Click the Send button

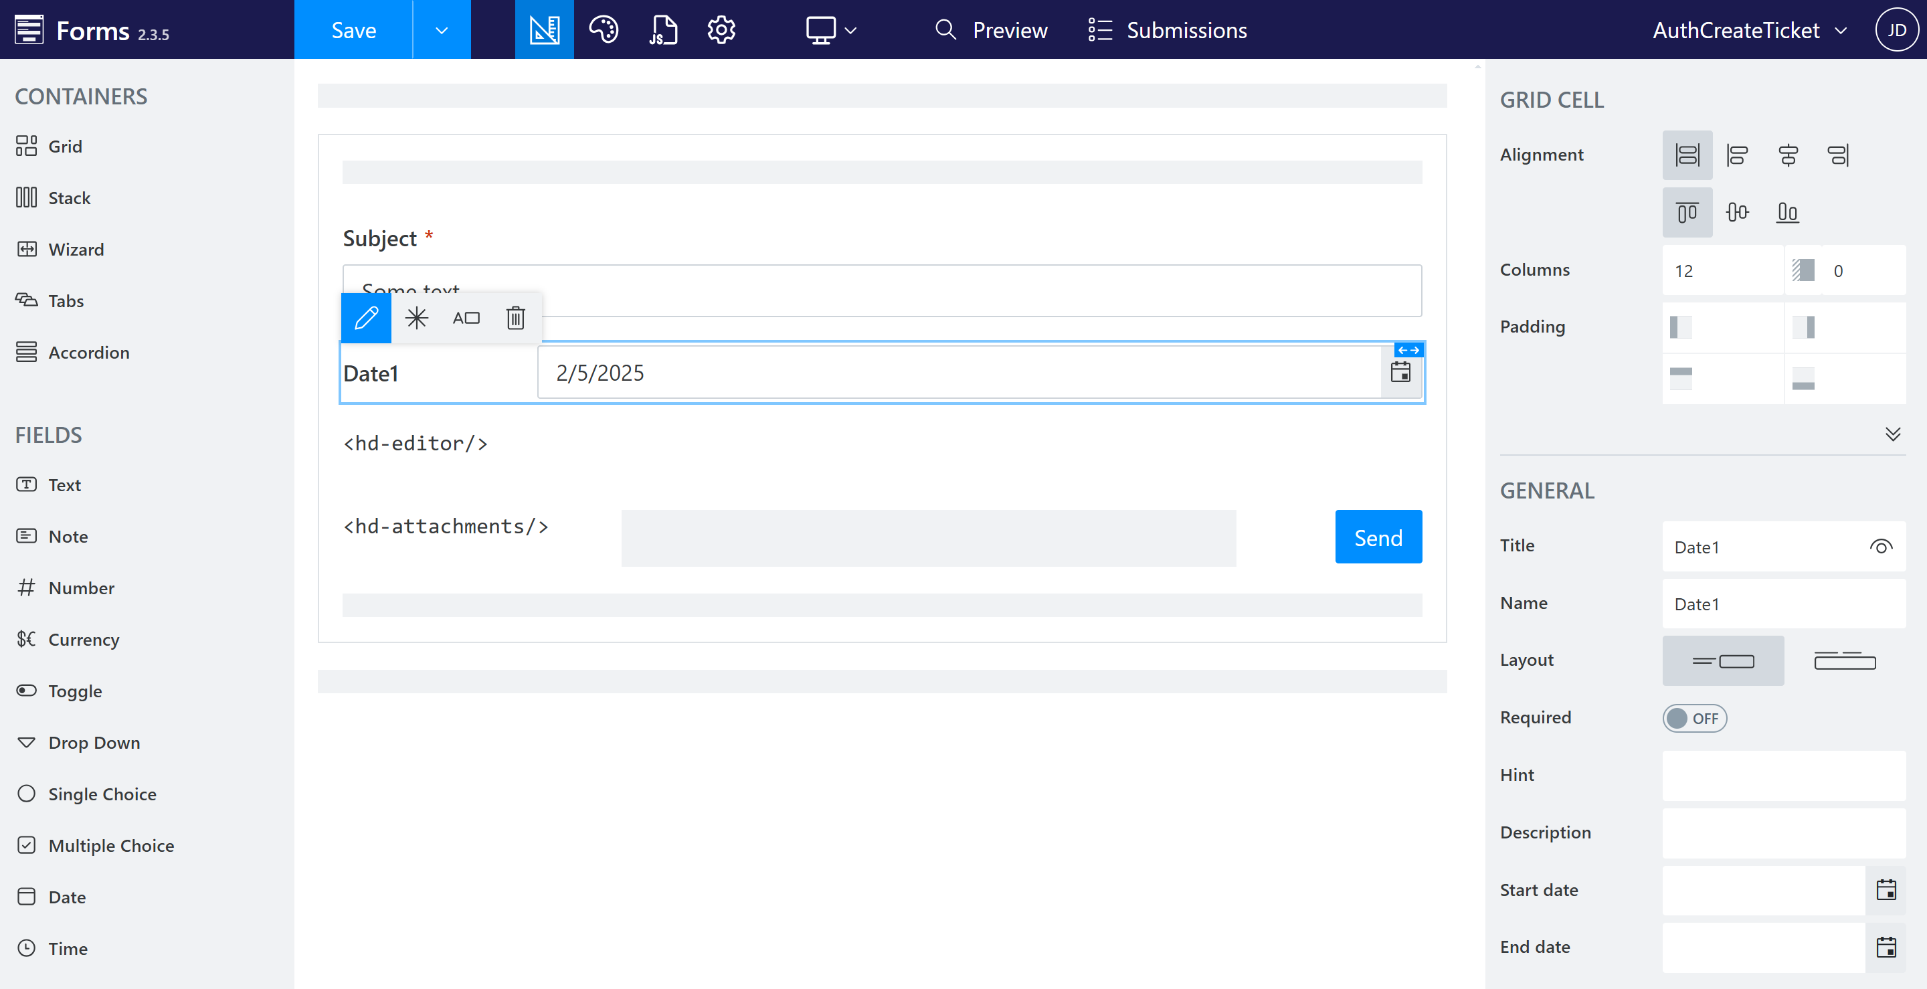(1378, 537)
